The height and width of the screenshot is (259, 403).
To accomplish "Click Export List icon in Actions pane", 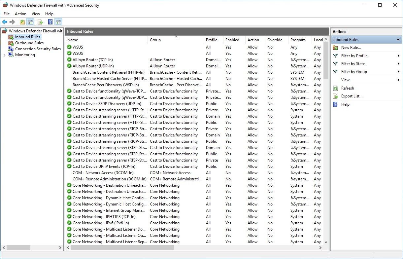I will 335,96.
